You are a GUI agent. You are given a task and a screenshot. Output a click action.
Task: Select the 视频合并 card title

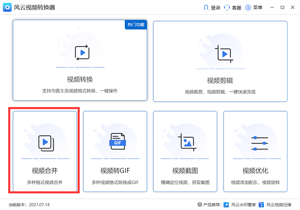click(45, 171)
